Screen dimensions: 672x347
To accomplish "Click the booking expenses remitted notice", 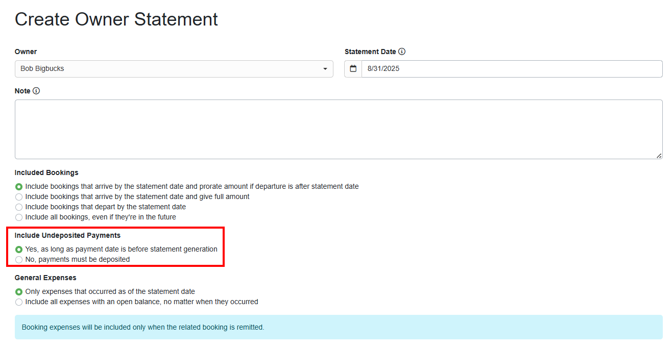I will 339,327.
